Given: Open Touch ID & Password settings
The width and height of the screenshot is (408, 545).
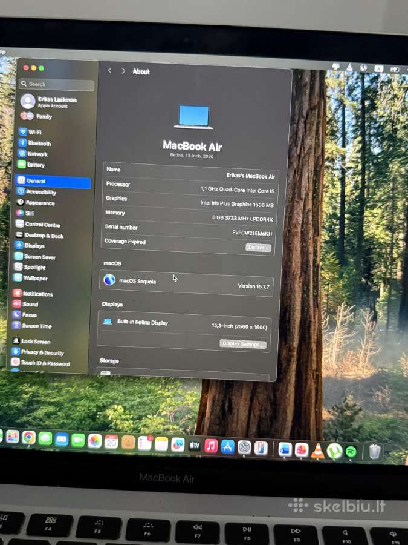Looking at the screenshot, I should point(40,363).
